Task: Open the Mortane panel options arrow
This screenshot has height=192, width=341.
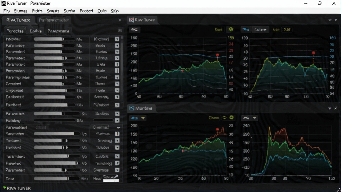Action: (x=330, y=108)
